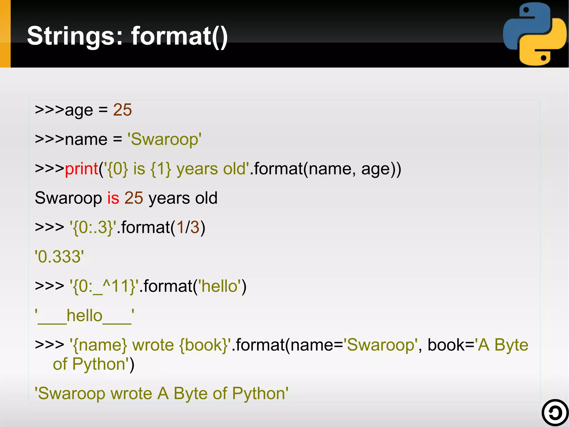Click the output 'Swaroop wrote A Byte of Python'

pyautogui.click(x=161, y=394)
